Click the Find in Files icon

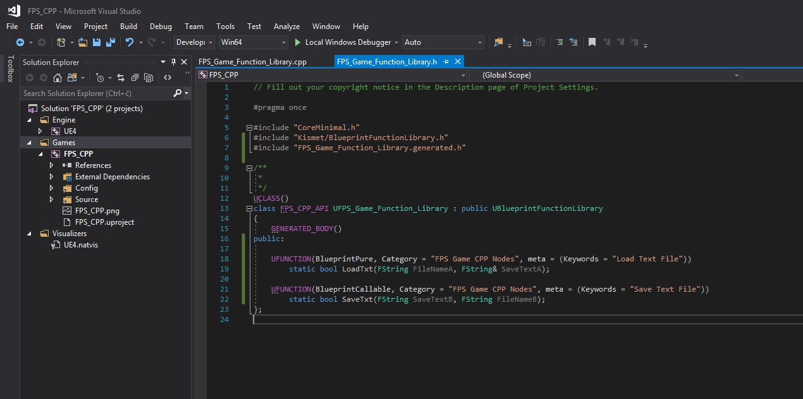click(x=498, y=42)
